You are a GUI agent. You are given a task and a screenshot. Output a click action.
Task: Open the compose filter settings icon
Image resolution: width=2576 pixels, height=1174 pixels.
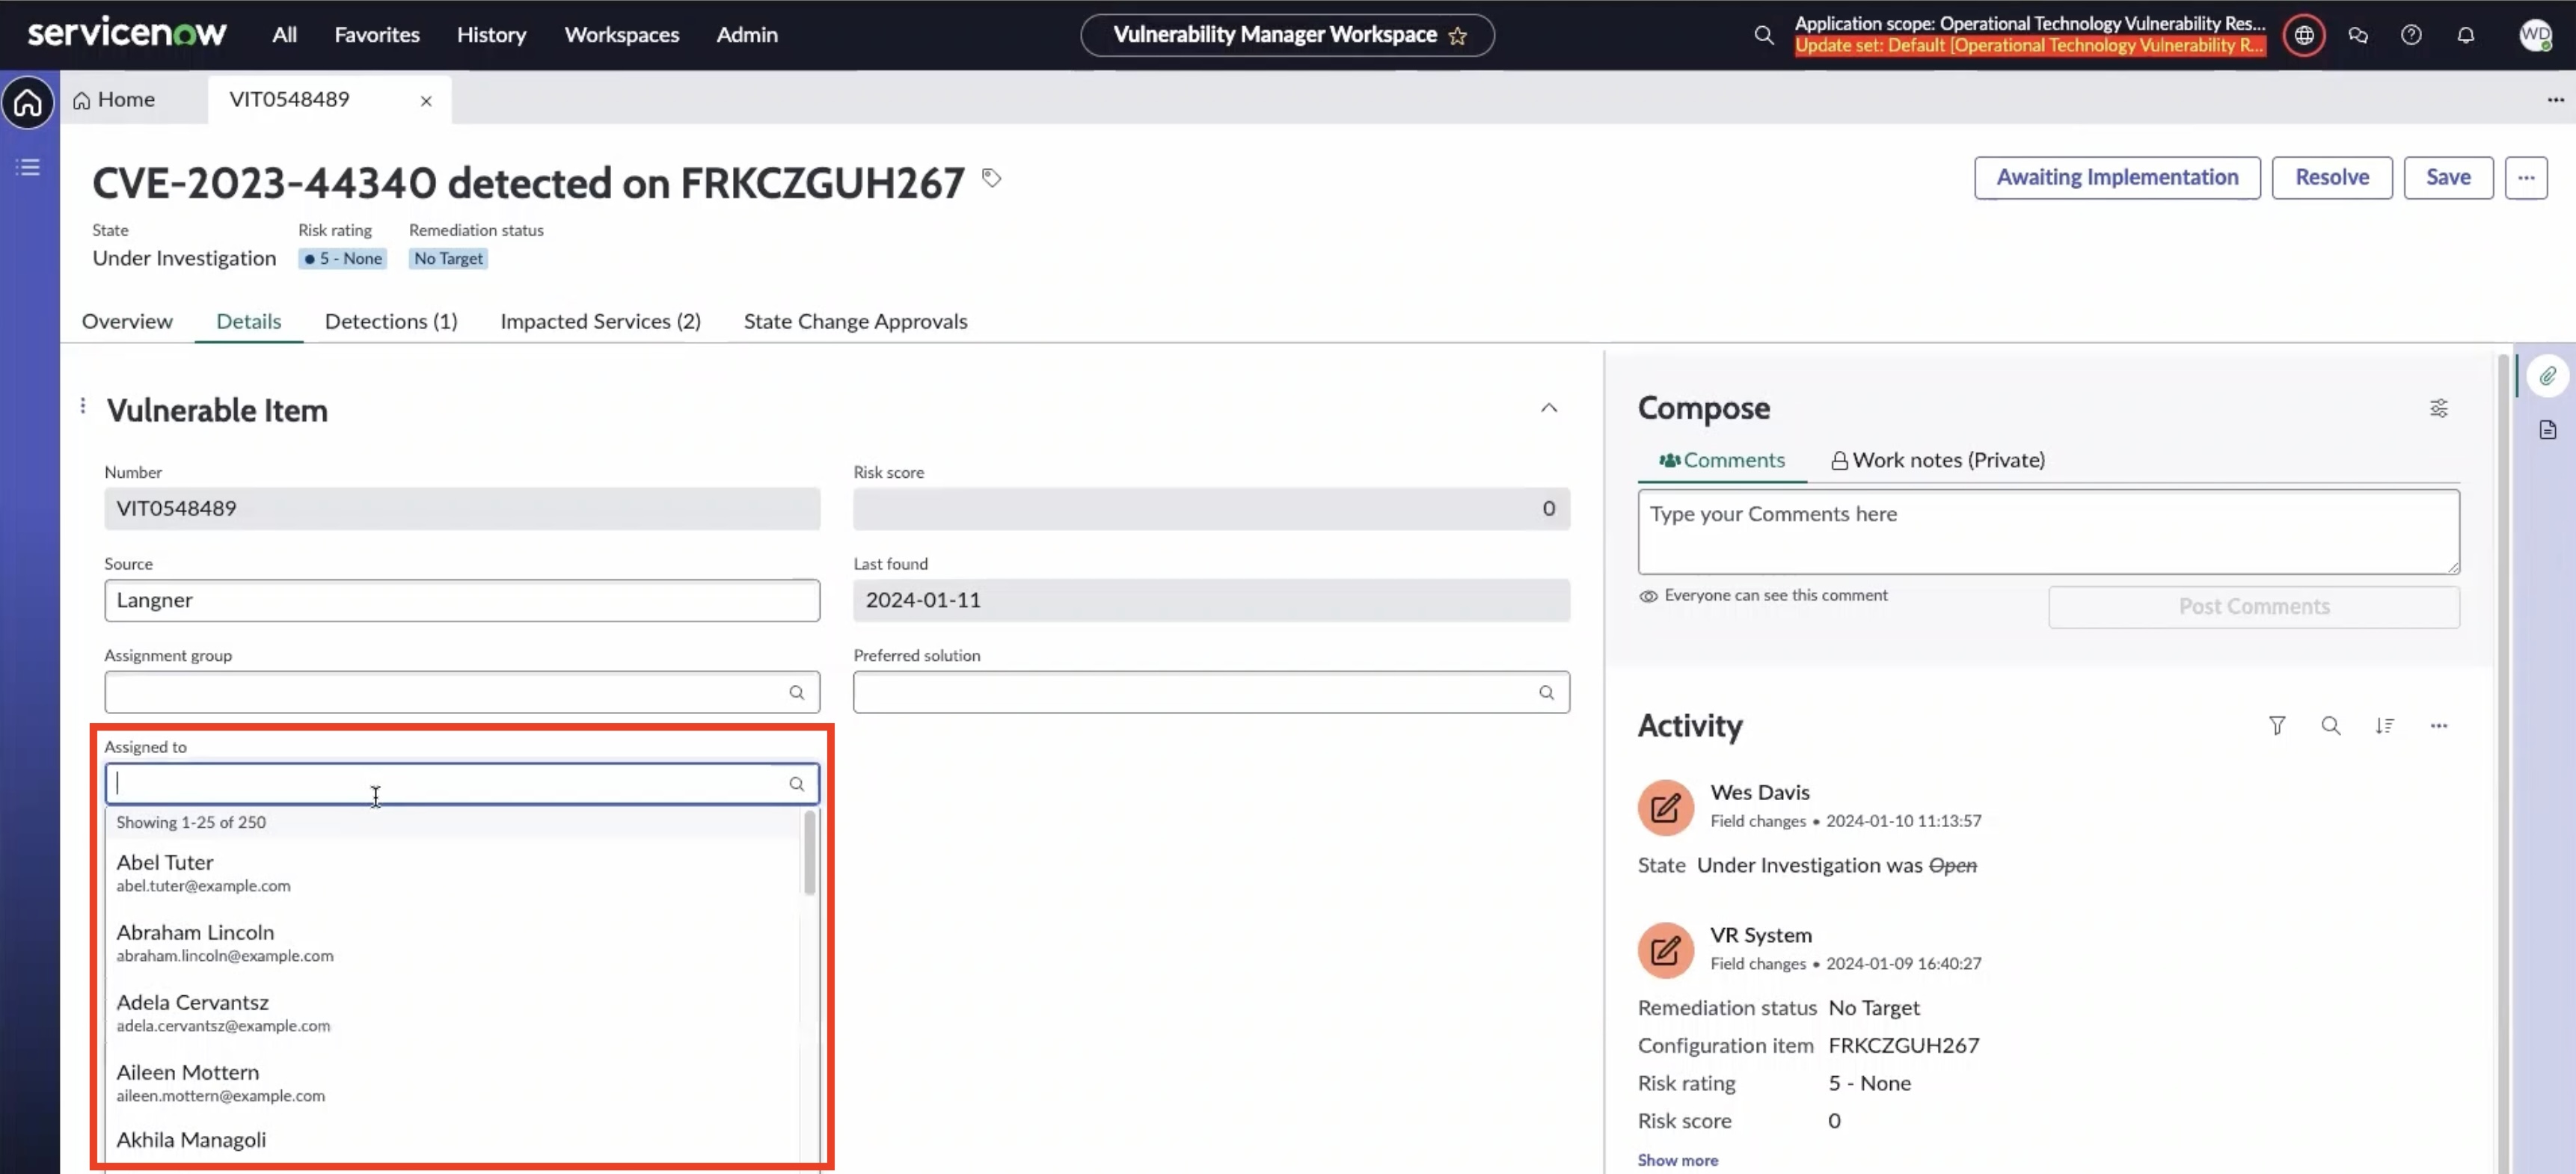click(2439, 408)
